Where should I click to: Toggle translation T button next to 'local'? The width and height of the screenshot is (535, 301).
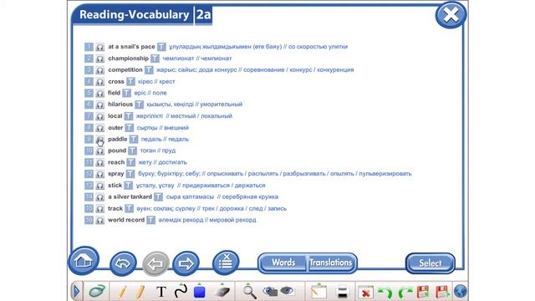pos(128,116)
